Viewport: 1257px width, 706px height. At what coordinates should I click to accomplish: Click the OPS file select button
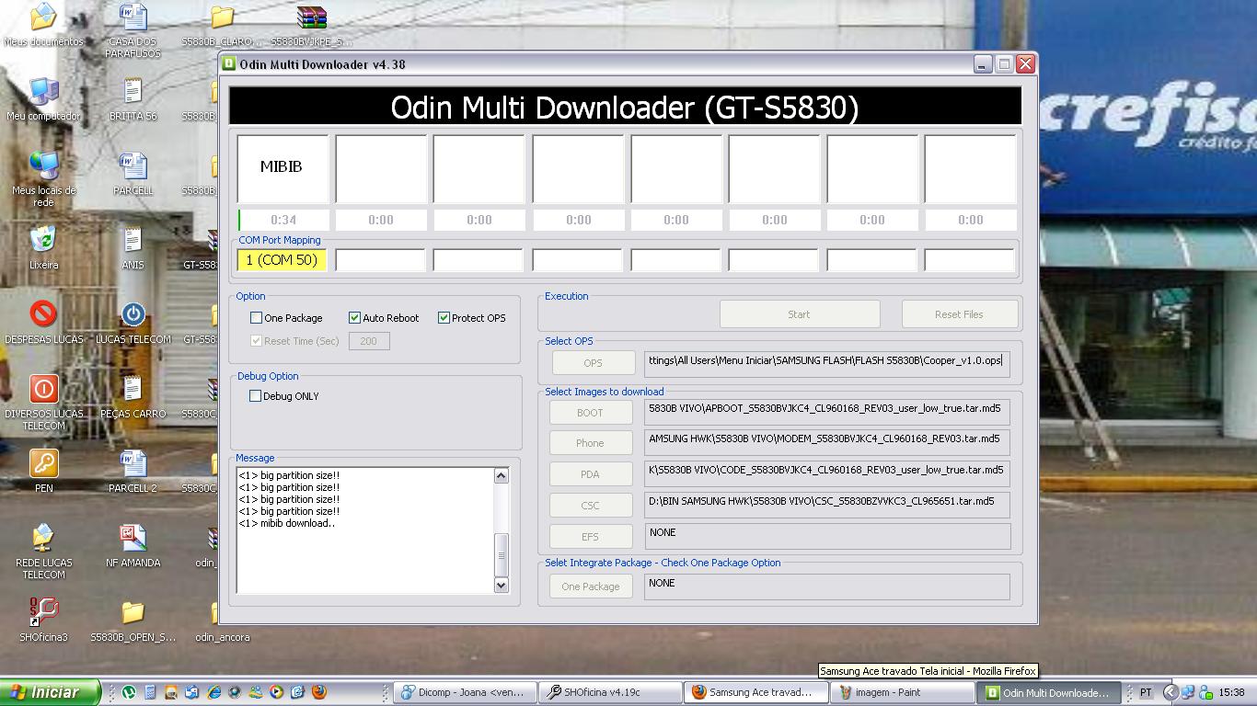coord(593,363)
